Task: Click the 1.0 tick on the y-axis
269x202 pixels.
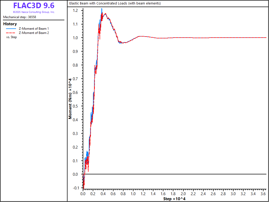Action: (75, 38)
